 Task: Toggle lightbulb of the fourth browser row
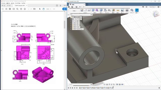pyautogui.click(x=73, y=23)
